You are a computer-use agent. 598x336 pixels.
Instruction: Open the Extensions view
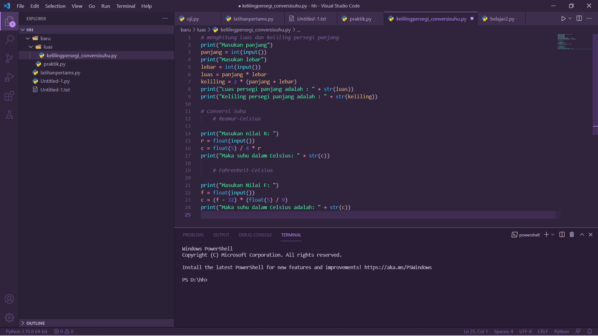[9, 96]
